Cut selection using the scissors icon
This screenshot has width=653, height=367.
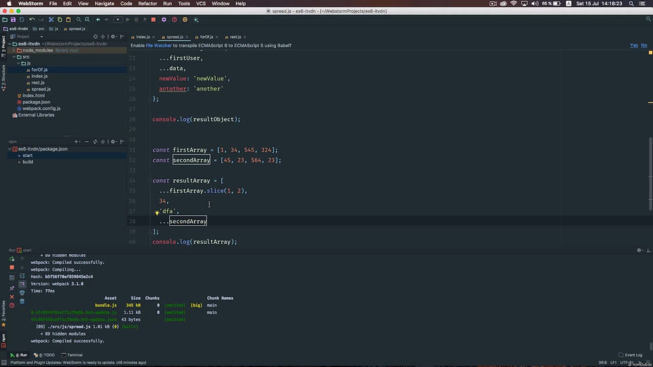pyautogui.click(x=51, y=19)
